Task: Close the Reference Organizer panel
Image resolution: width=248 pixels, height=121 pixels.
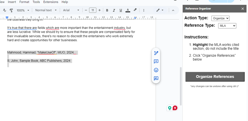Action: 243,9
